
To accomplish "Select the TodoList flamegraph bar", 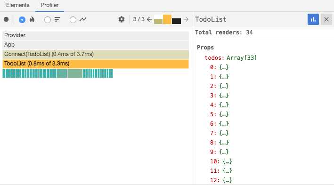I will click(96, 64).
